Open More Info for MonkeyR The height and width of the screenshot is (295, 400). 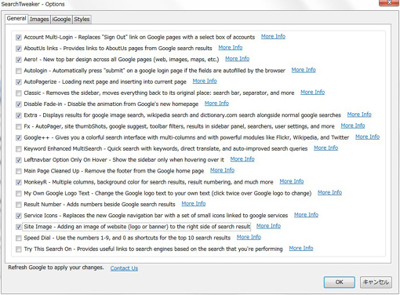click(292, 181)
